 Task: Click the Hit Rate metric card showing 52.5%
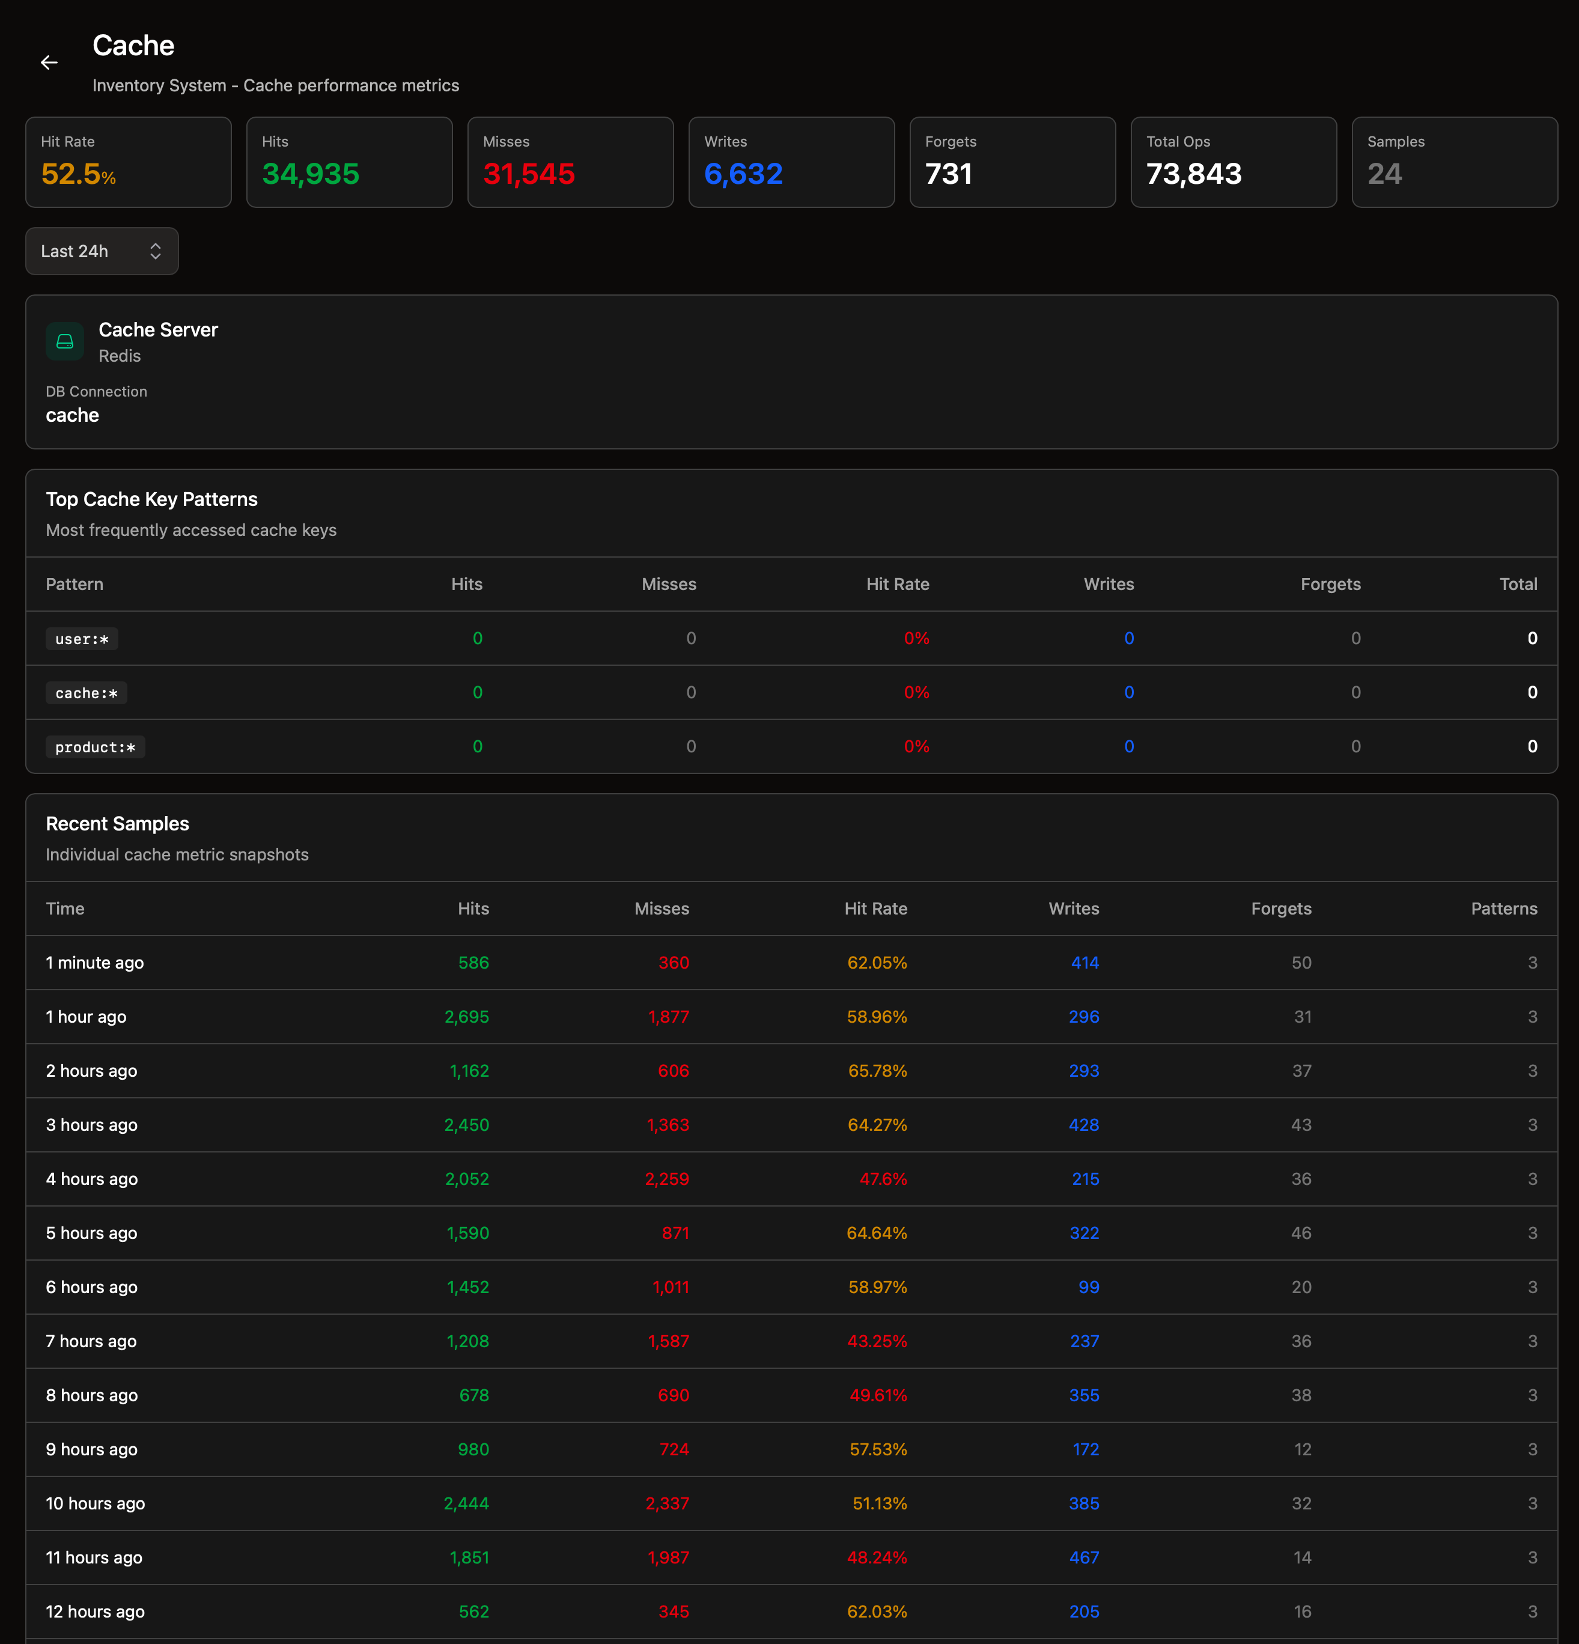(x=129, y=162)
